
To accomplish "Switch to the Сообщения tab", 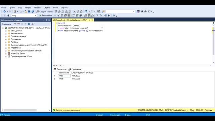I will pos(75,70).
